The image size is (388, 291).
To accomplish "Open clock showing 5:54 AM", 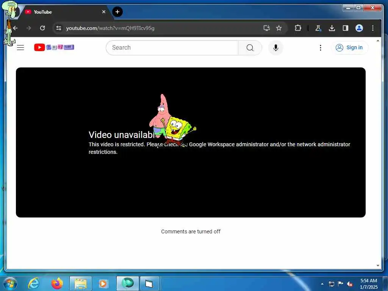I will coord(369,284).
